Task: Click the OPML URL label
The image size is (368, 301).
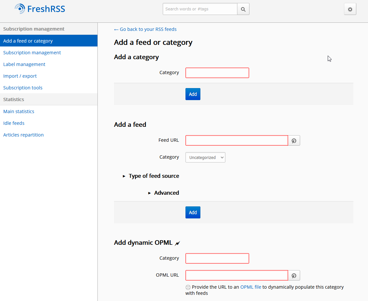Action: tap(167, 275)
